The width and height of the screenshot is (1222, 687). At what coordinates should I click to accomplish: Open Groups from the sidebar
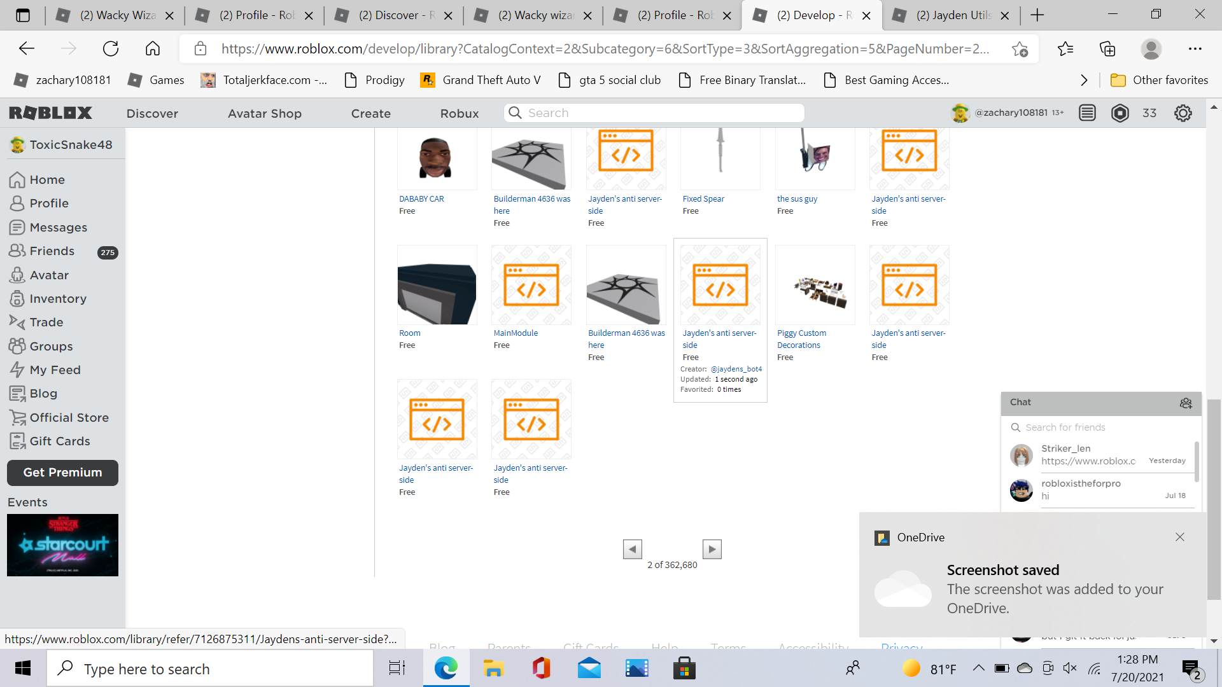[x=50, y=345]
